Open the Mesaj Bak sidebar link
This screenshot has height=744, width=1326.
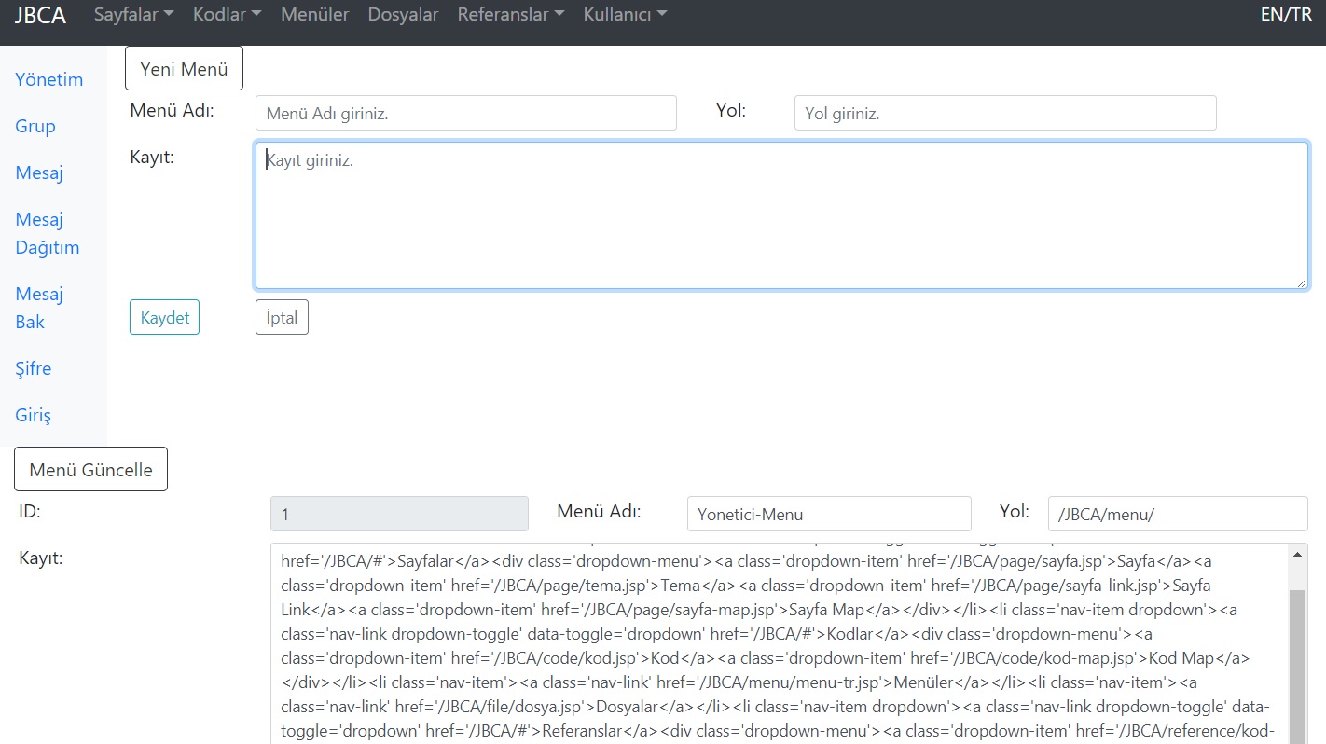pyautogui.click(x=39, y=308)
